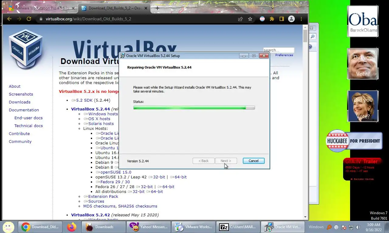
Task: Open the Chrome extensions puzzle icon
Action: coord(272,19)
